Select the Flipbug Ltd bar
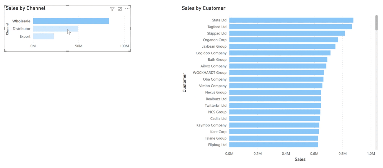The width and height of the screenshot is (383, 168). [x=274, y=145]
